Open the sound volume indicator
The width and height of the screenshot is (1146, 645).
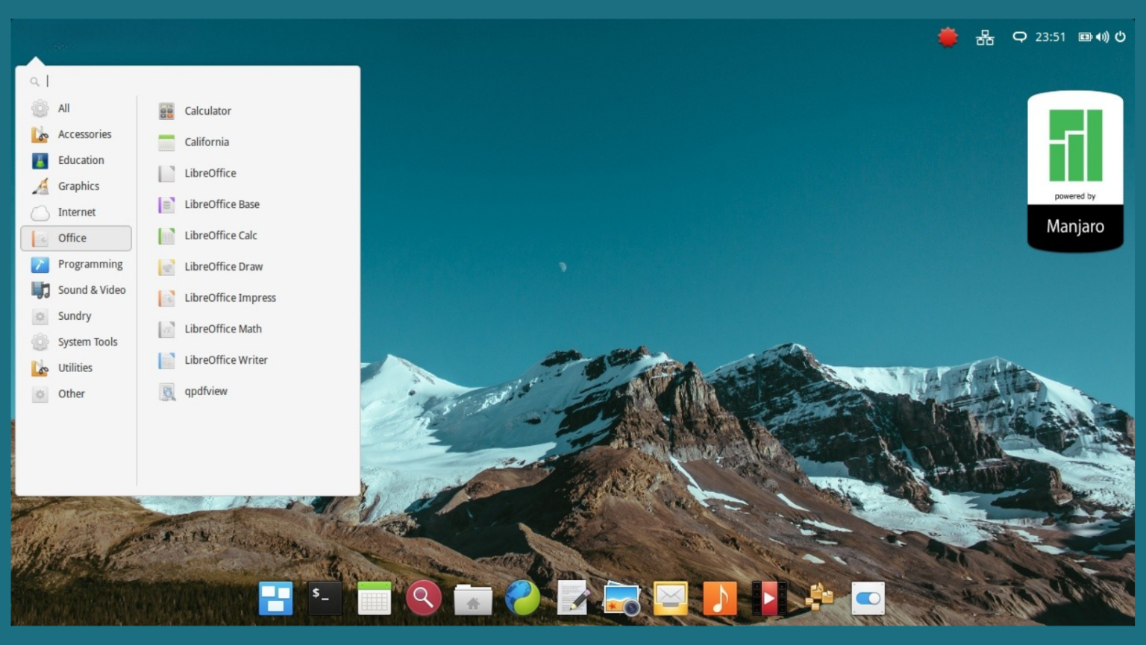click(x=1102, y=37)
